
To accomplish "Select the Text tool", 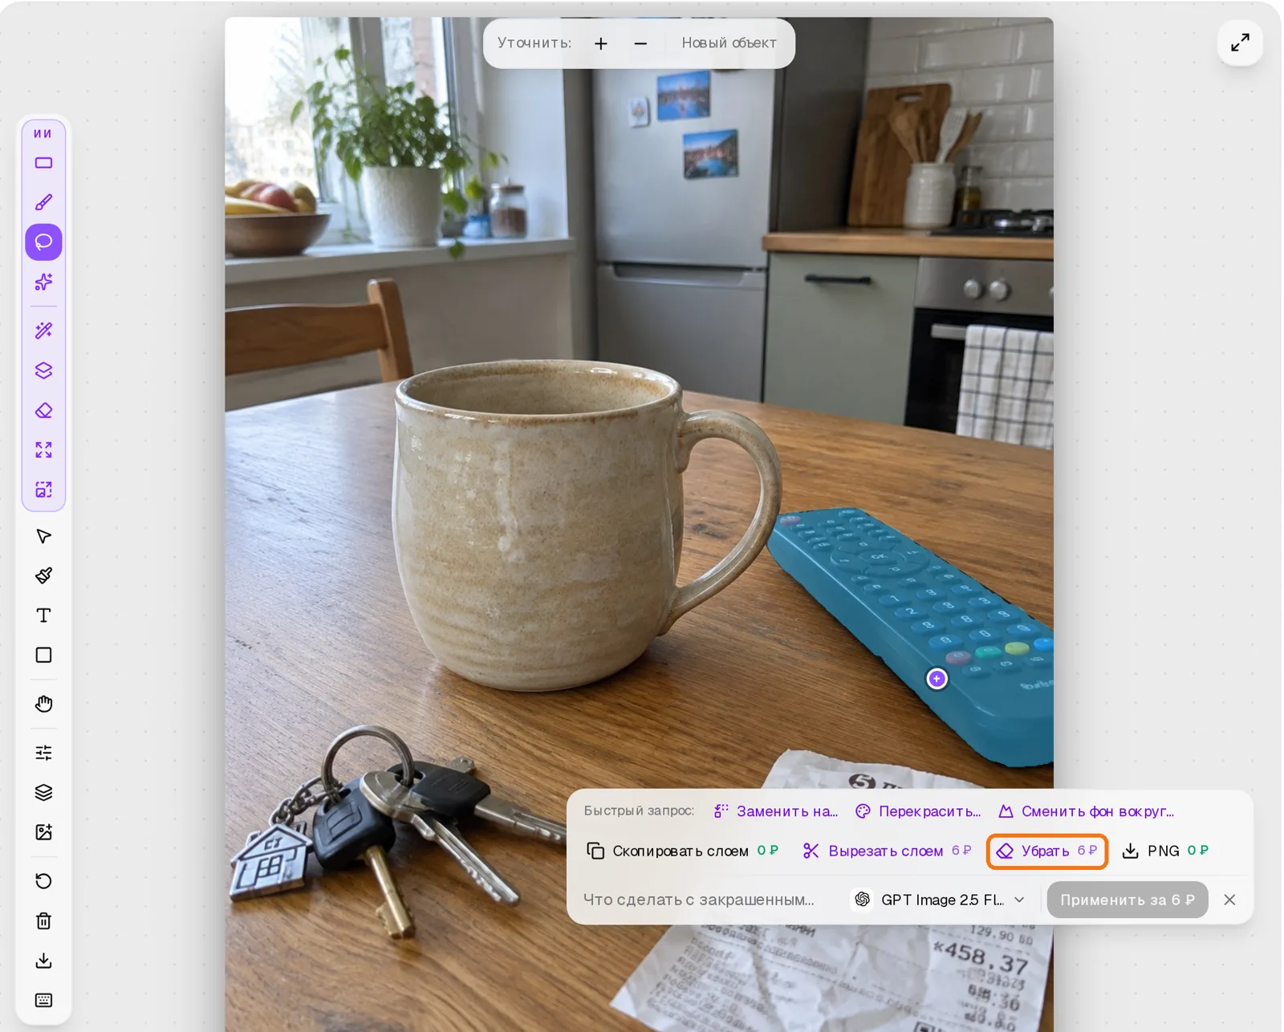I will [x=43, y=616].
